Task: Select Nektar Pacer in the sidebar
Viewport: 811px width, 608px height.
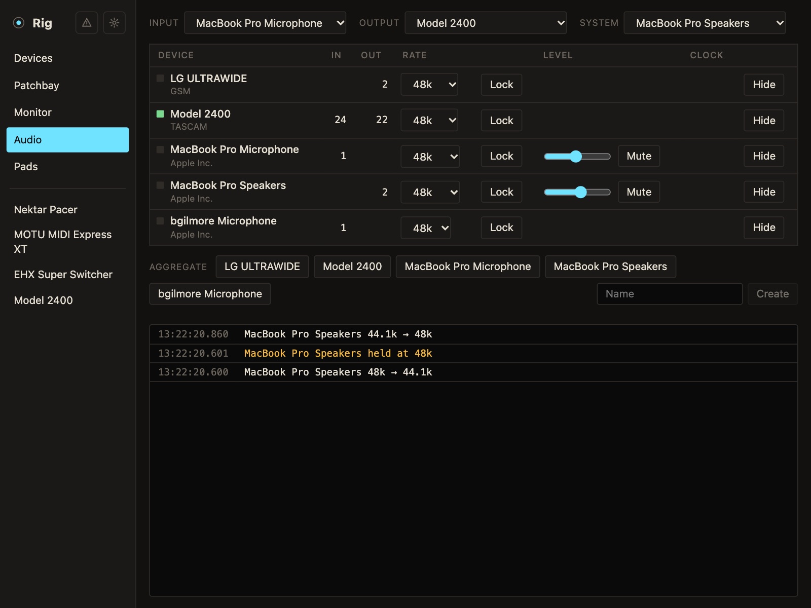Action: (67, 210)
